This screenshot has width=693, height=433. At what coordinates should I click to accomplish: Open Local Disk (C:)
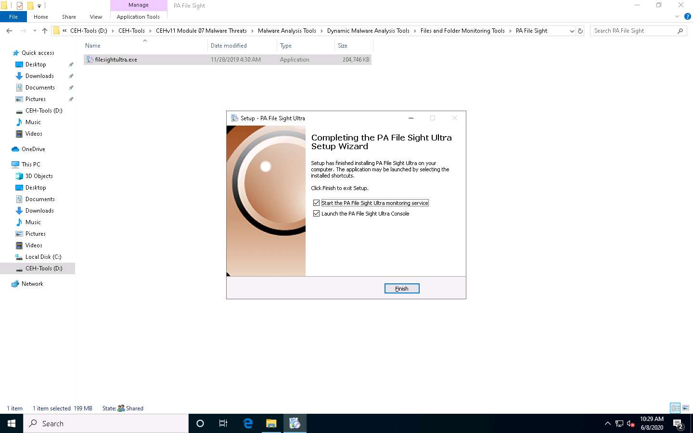pyautogui.click(x=43, y=257)
